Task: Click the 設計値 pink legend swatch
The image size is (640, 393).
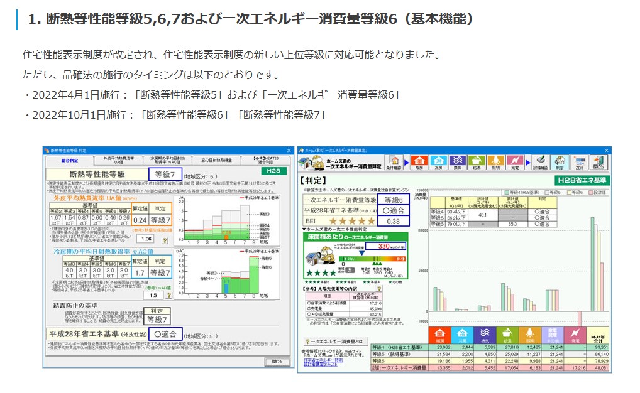Action: (591, 193)
